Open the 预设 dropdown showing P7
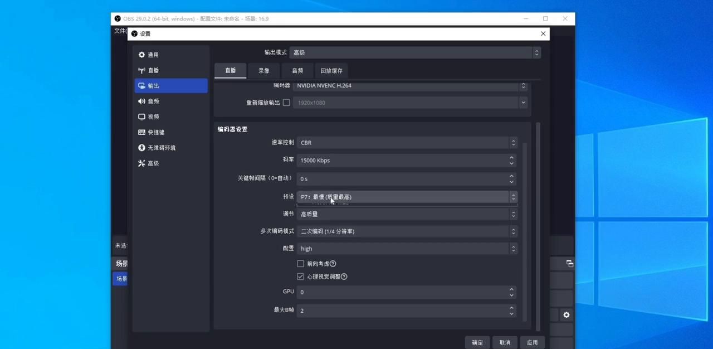This screenshot has height=349, width=713. tap(407, 197)
